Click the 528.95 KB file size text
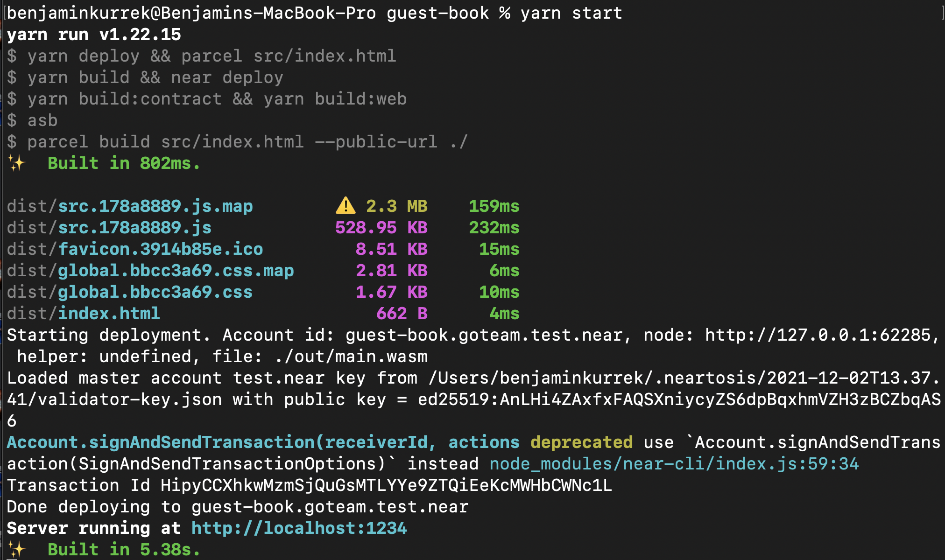This screenshot has width=945, height=560. click(x=381, y=227)
